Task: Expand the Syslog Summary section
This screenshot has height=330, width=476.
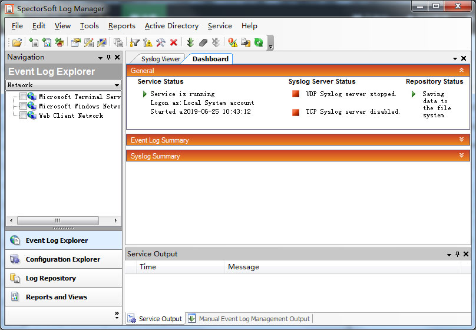Action: (461, 156)
